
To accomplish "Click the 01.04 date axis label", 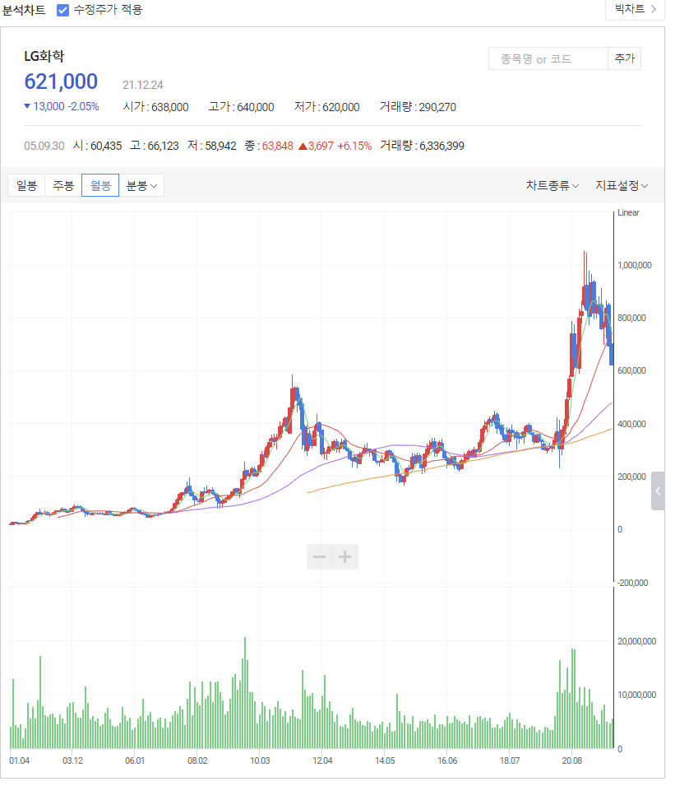I will pyautogui.click(x=19, y=760).
